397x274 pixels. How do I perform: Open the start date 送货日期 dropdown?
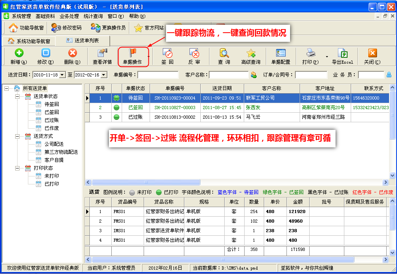point(62,75)
